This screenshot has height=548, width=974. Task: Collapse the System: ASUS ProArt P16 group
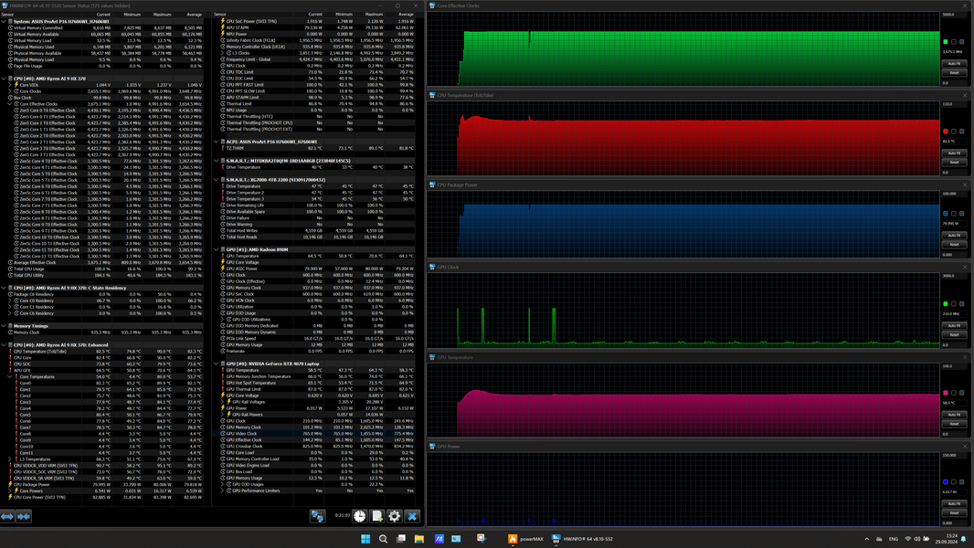(x=4, y=21)
